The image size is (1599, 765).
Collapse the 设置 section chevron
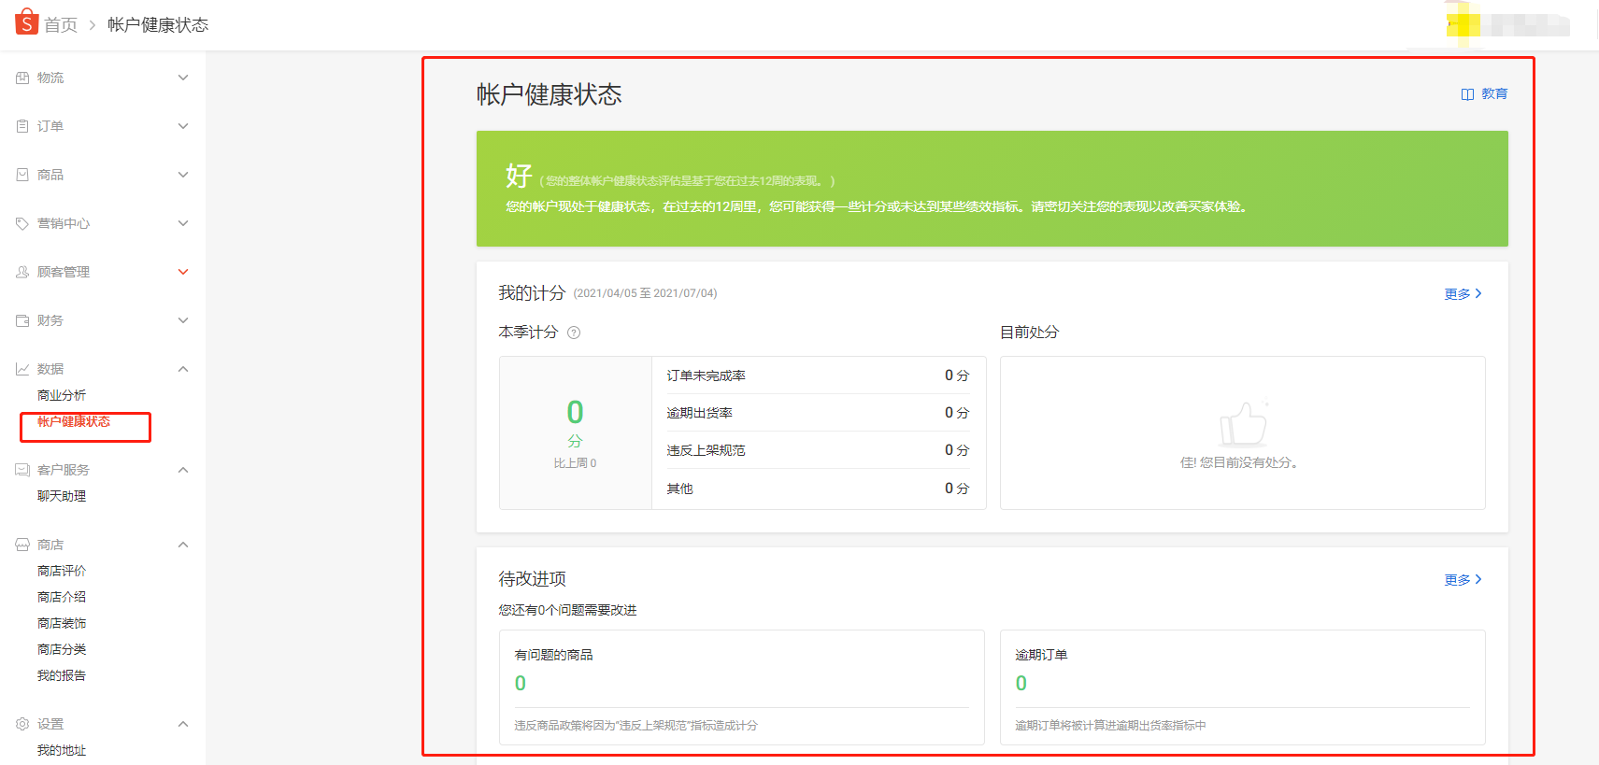183,724
